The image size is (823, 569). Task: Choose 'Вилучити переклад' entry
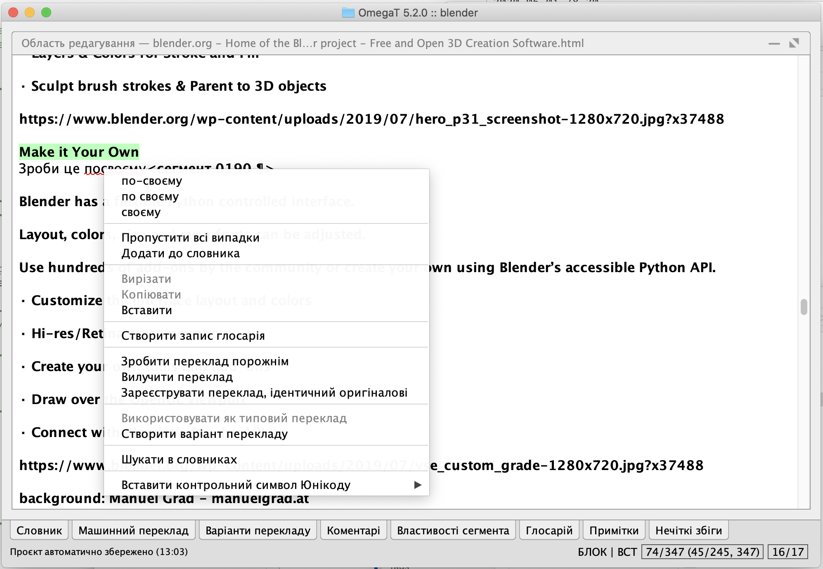click(267, 377)
